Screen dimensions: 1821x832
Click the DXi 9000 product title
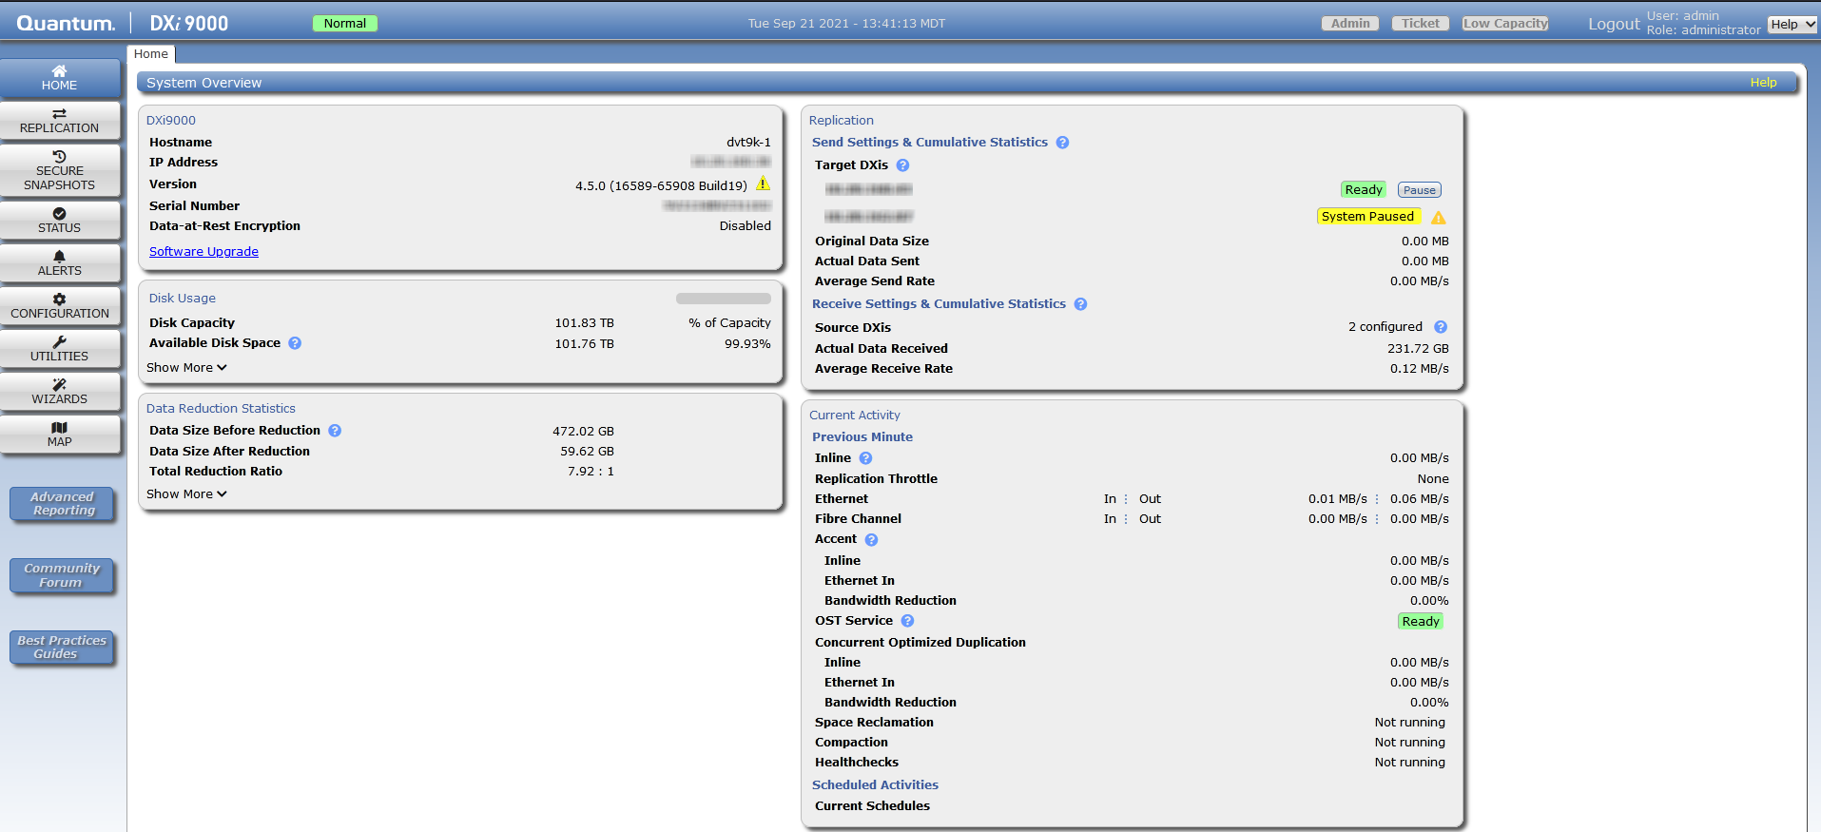click(189, 24)
